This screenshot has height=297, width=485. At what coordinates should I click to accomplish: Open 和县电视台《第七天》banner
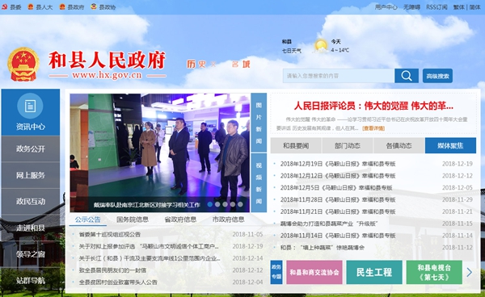[434, 272]
